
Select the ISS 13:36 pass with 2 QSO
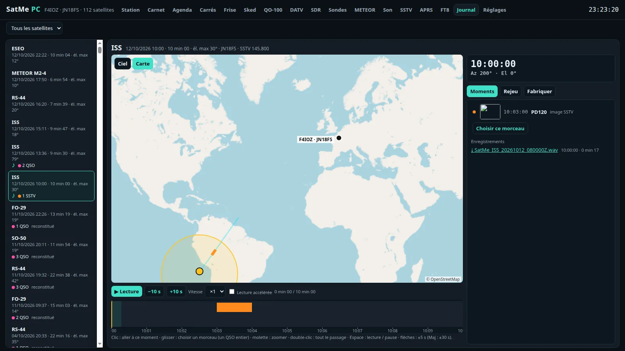tap(51, 156)
